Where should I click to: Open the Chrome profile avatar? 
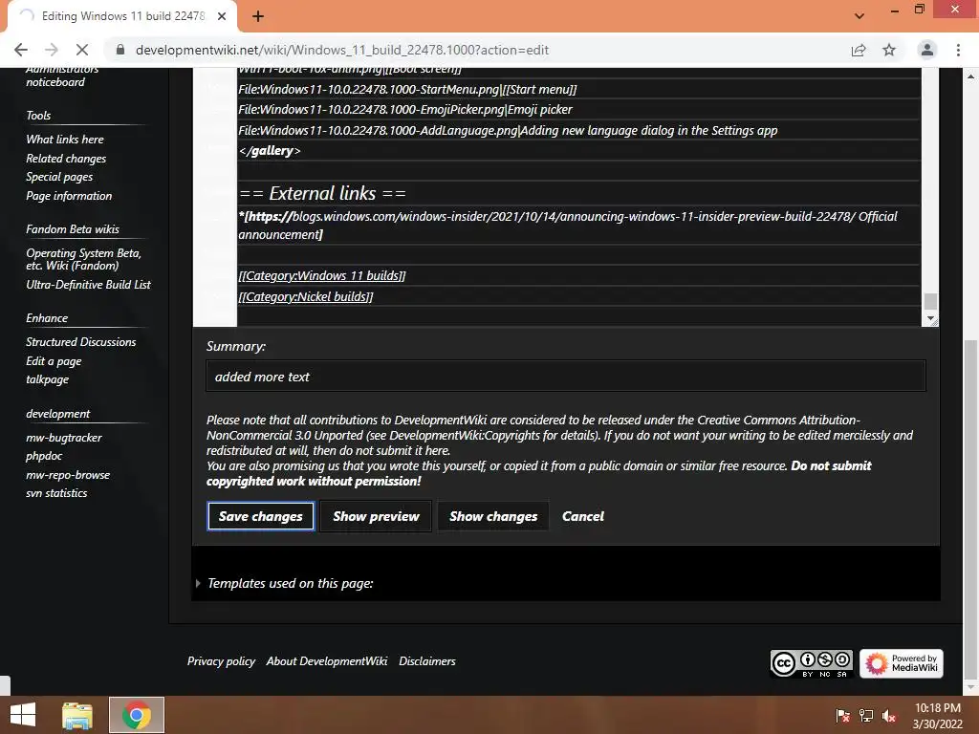pyautogui.click(x=927, y=50)
